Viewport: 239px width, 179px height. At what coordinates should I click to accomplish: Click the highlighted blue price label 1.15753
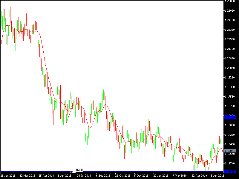point(230,117)
